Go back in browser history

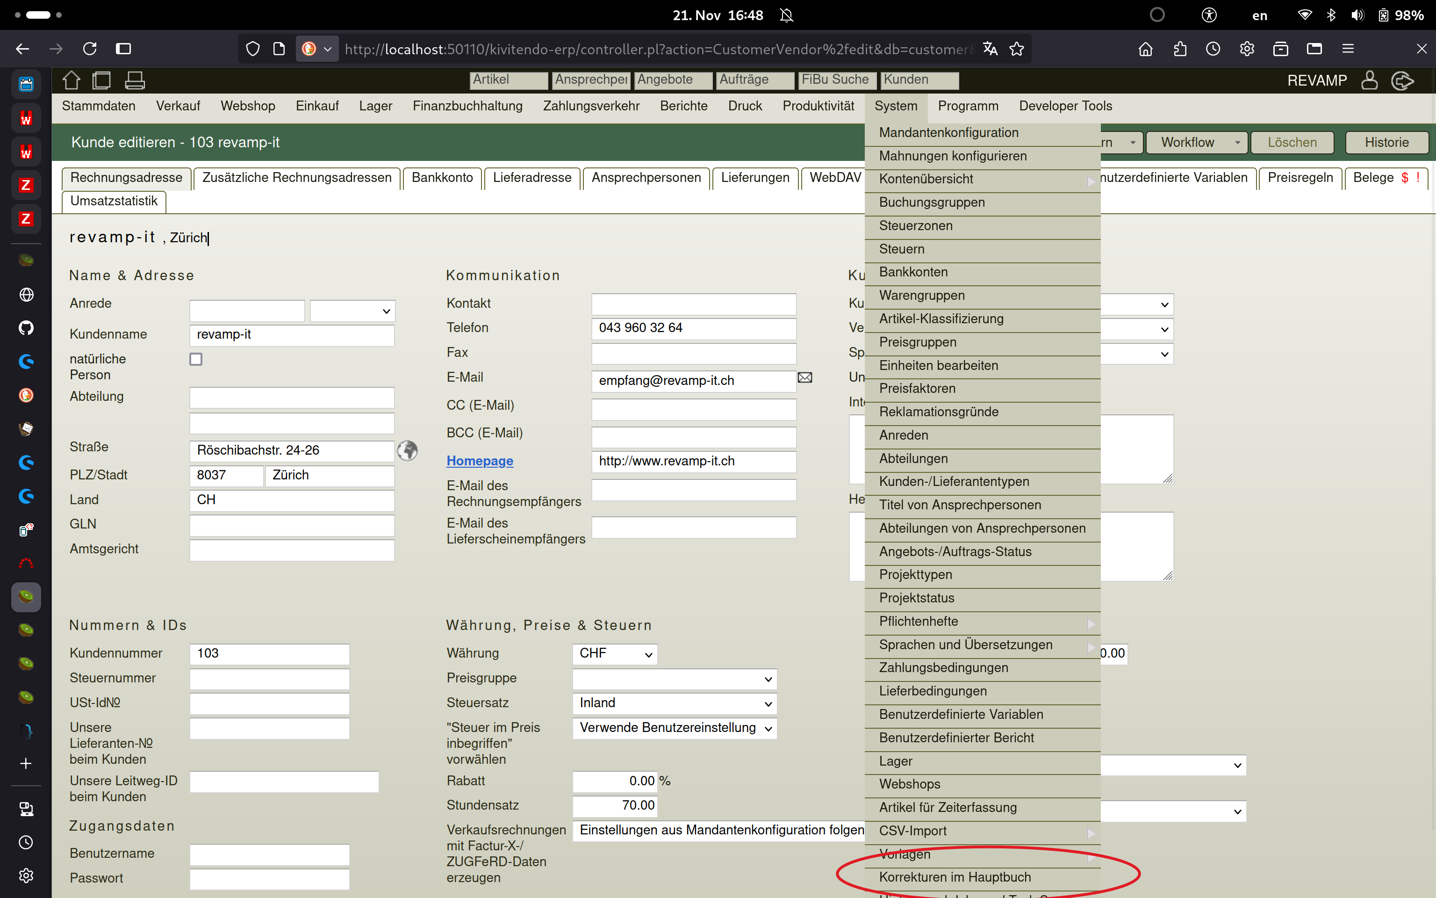22,49
